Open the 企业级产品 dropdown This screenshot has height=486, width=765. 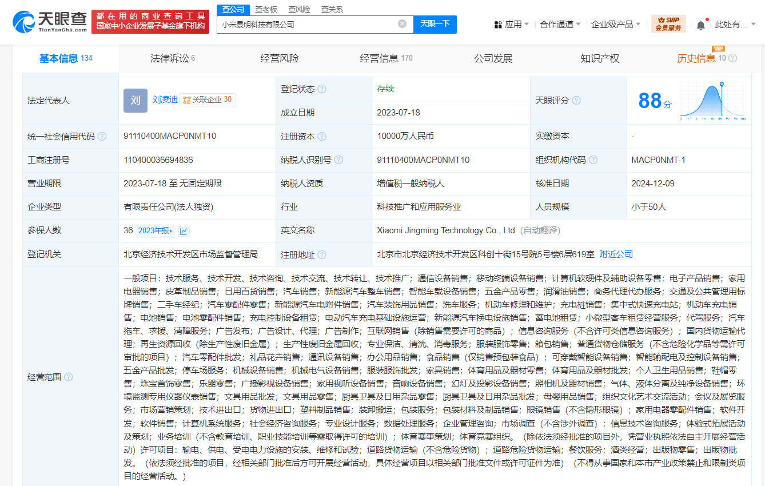615,25
